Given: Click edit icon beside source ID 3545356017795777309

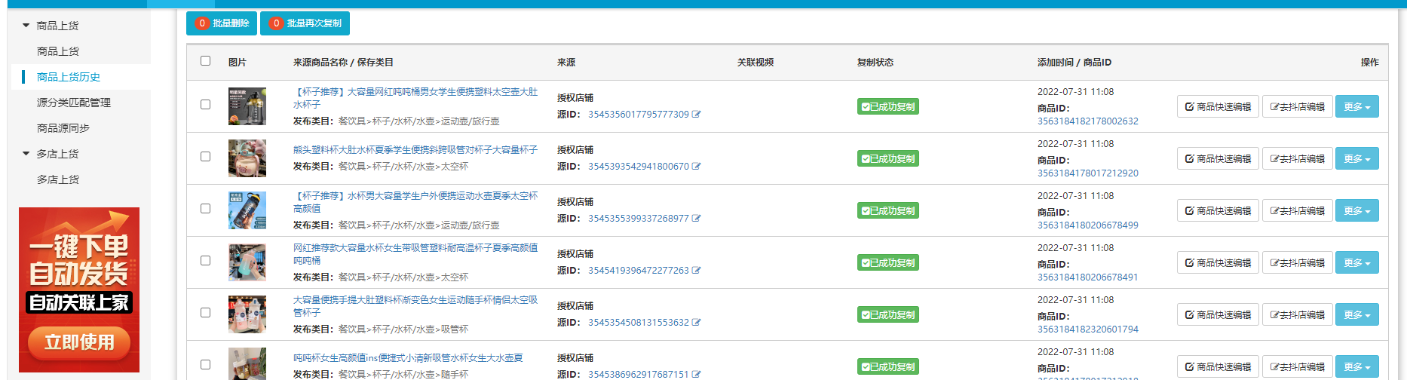Looking at the screenshot, I should click(696, 115).
